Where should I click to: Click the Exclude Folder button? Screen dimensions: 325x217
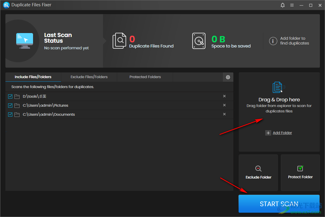tap(258, 173)
